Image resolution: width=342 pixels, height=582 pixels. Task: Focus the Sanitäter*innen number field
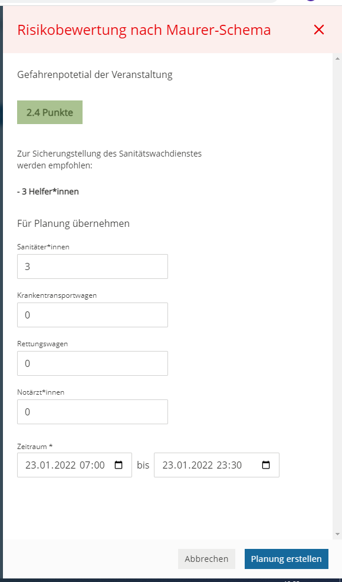(92, 266)
